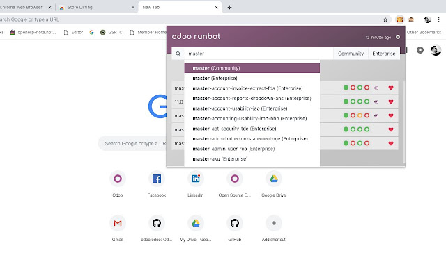
Task: Toggle the heart favorite in the 11.0 row
Action: pos(391,101)
